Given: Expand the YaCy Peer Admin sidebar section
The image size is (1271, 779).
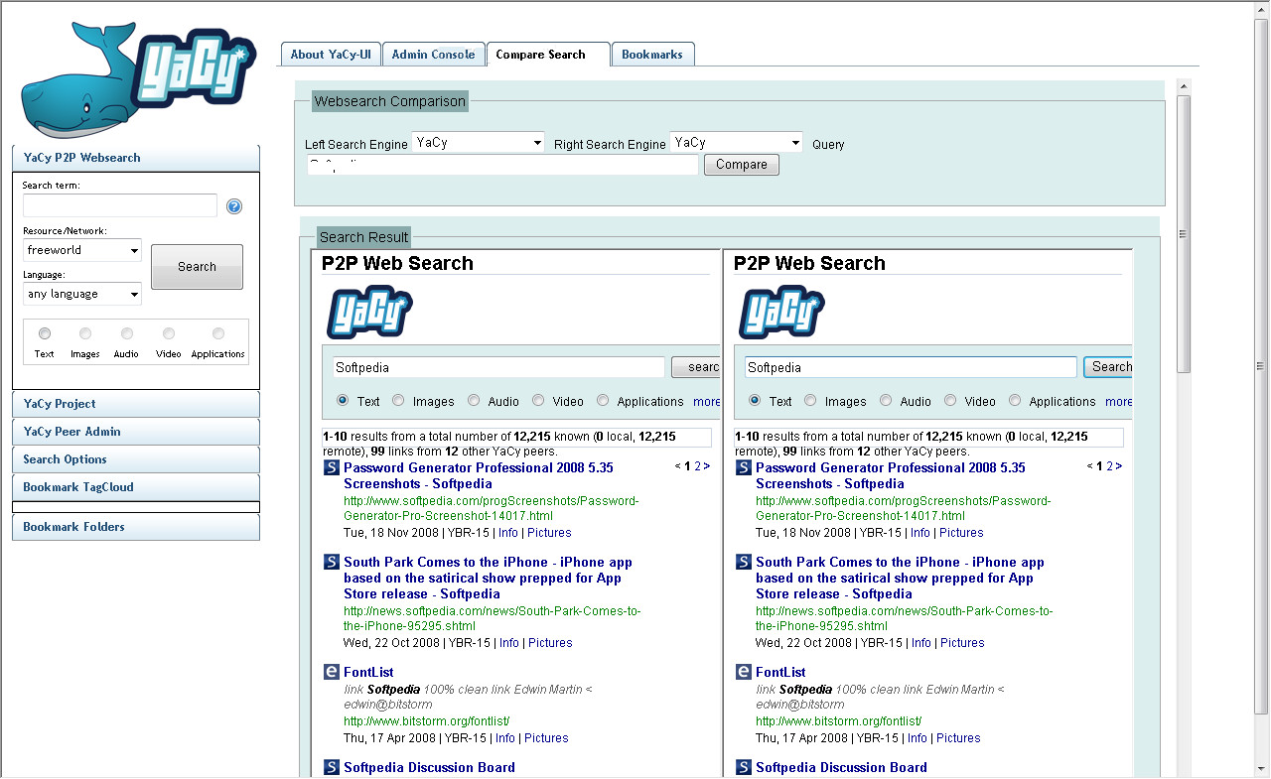Looking at the screenshot, I should pos(135,432).
